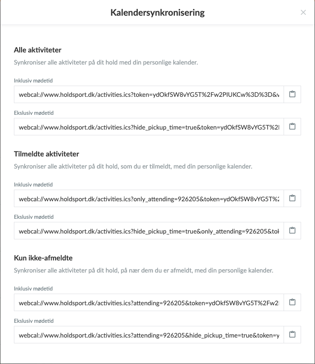Copy the Alle aktiviteter eksklusiv mødetid link
This screenshot has height=364, width=315.
pos(292,127)
